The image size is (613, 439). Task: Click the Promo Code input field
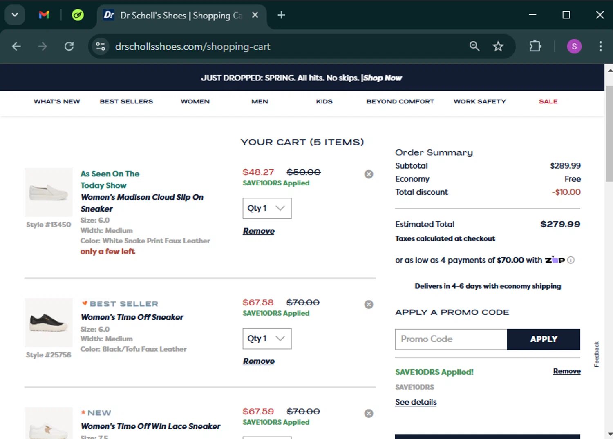451,339
